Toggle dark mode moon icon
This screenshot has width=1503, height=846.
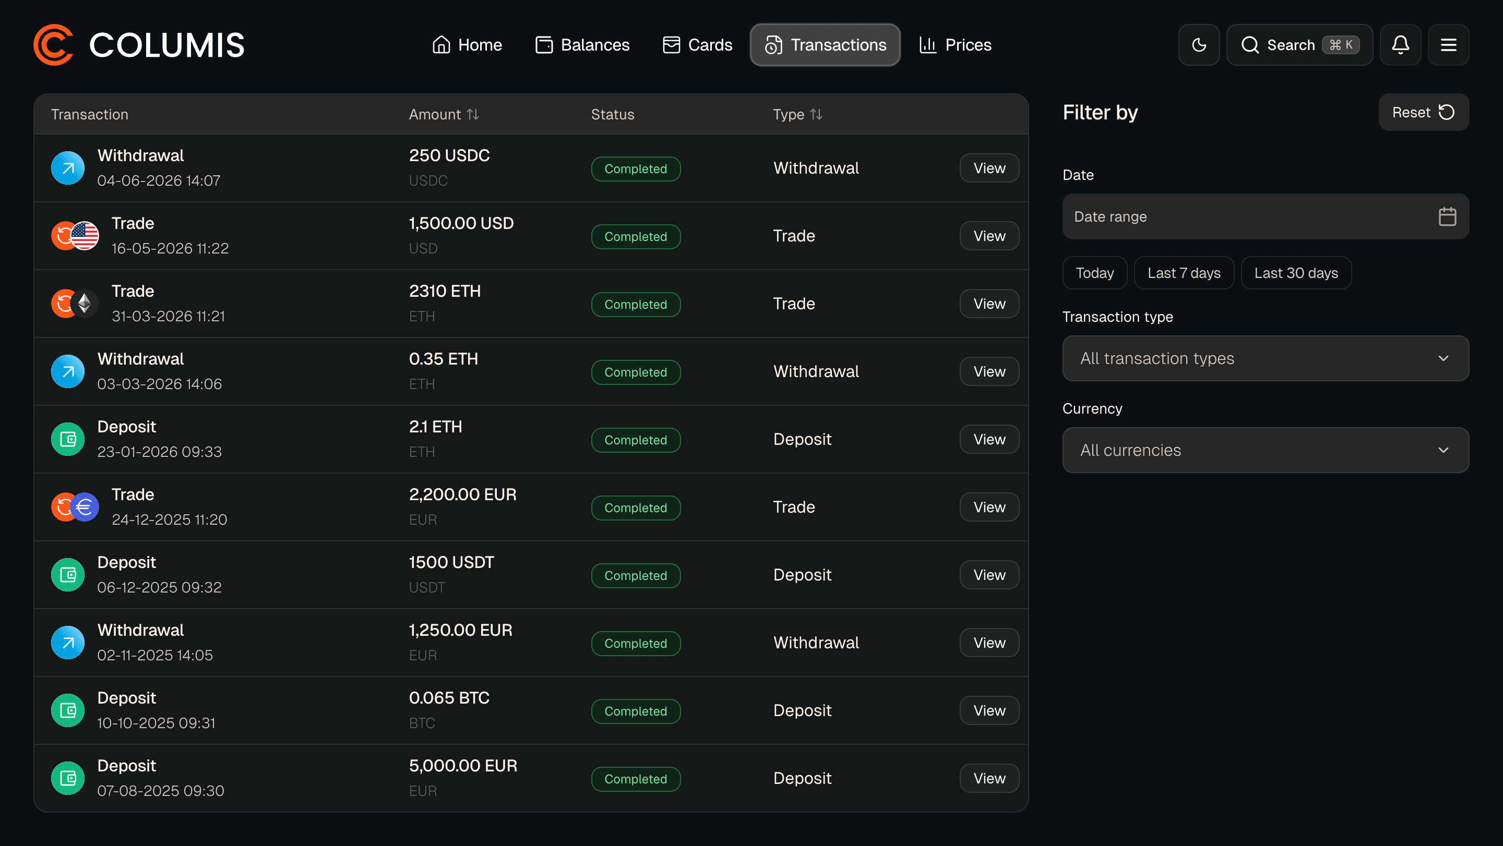tap(1198, 45)
